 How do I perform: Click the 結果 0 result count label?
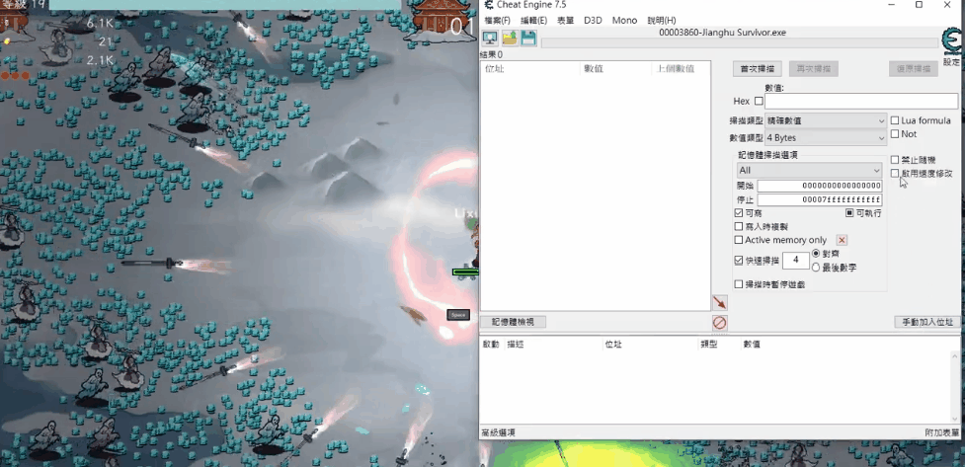(x=491, y=54)
